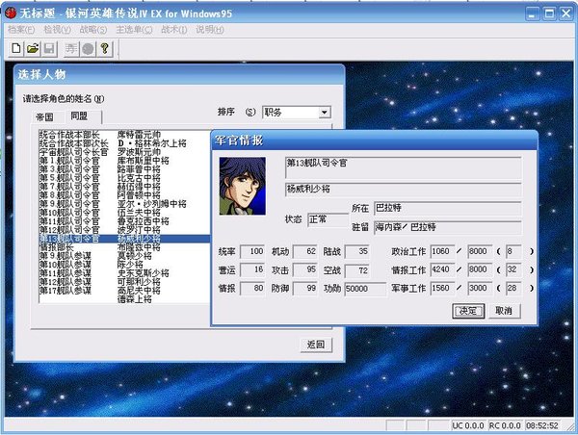Click the 状态 field showing 正常

[328, 219]
